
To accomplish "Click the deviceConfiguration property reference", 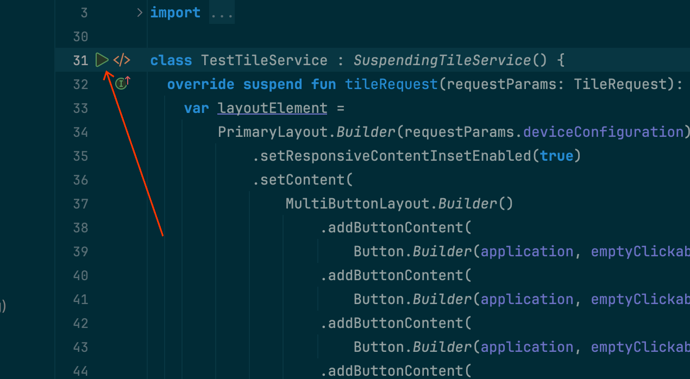I will 603,131.
